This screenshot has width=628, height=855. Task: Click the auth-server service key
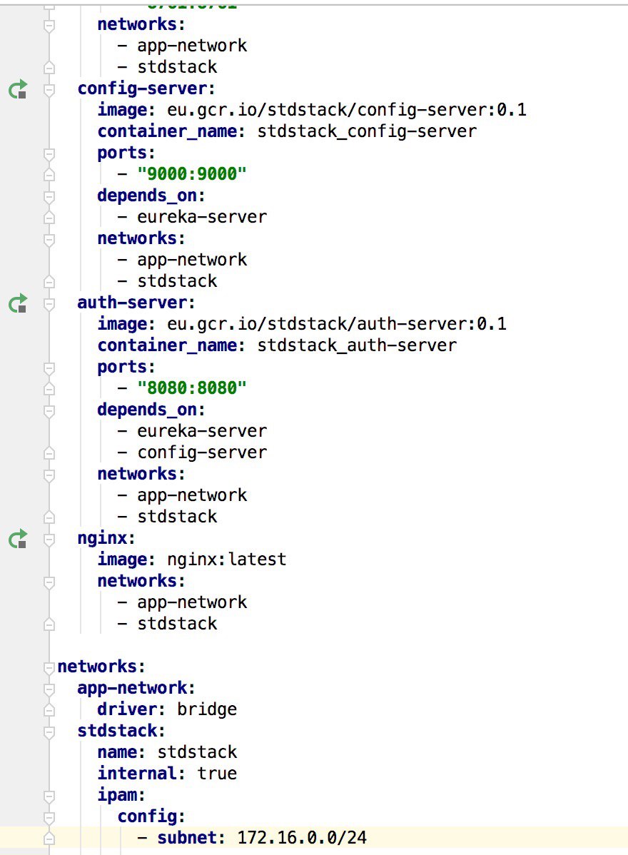(136, 303)
